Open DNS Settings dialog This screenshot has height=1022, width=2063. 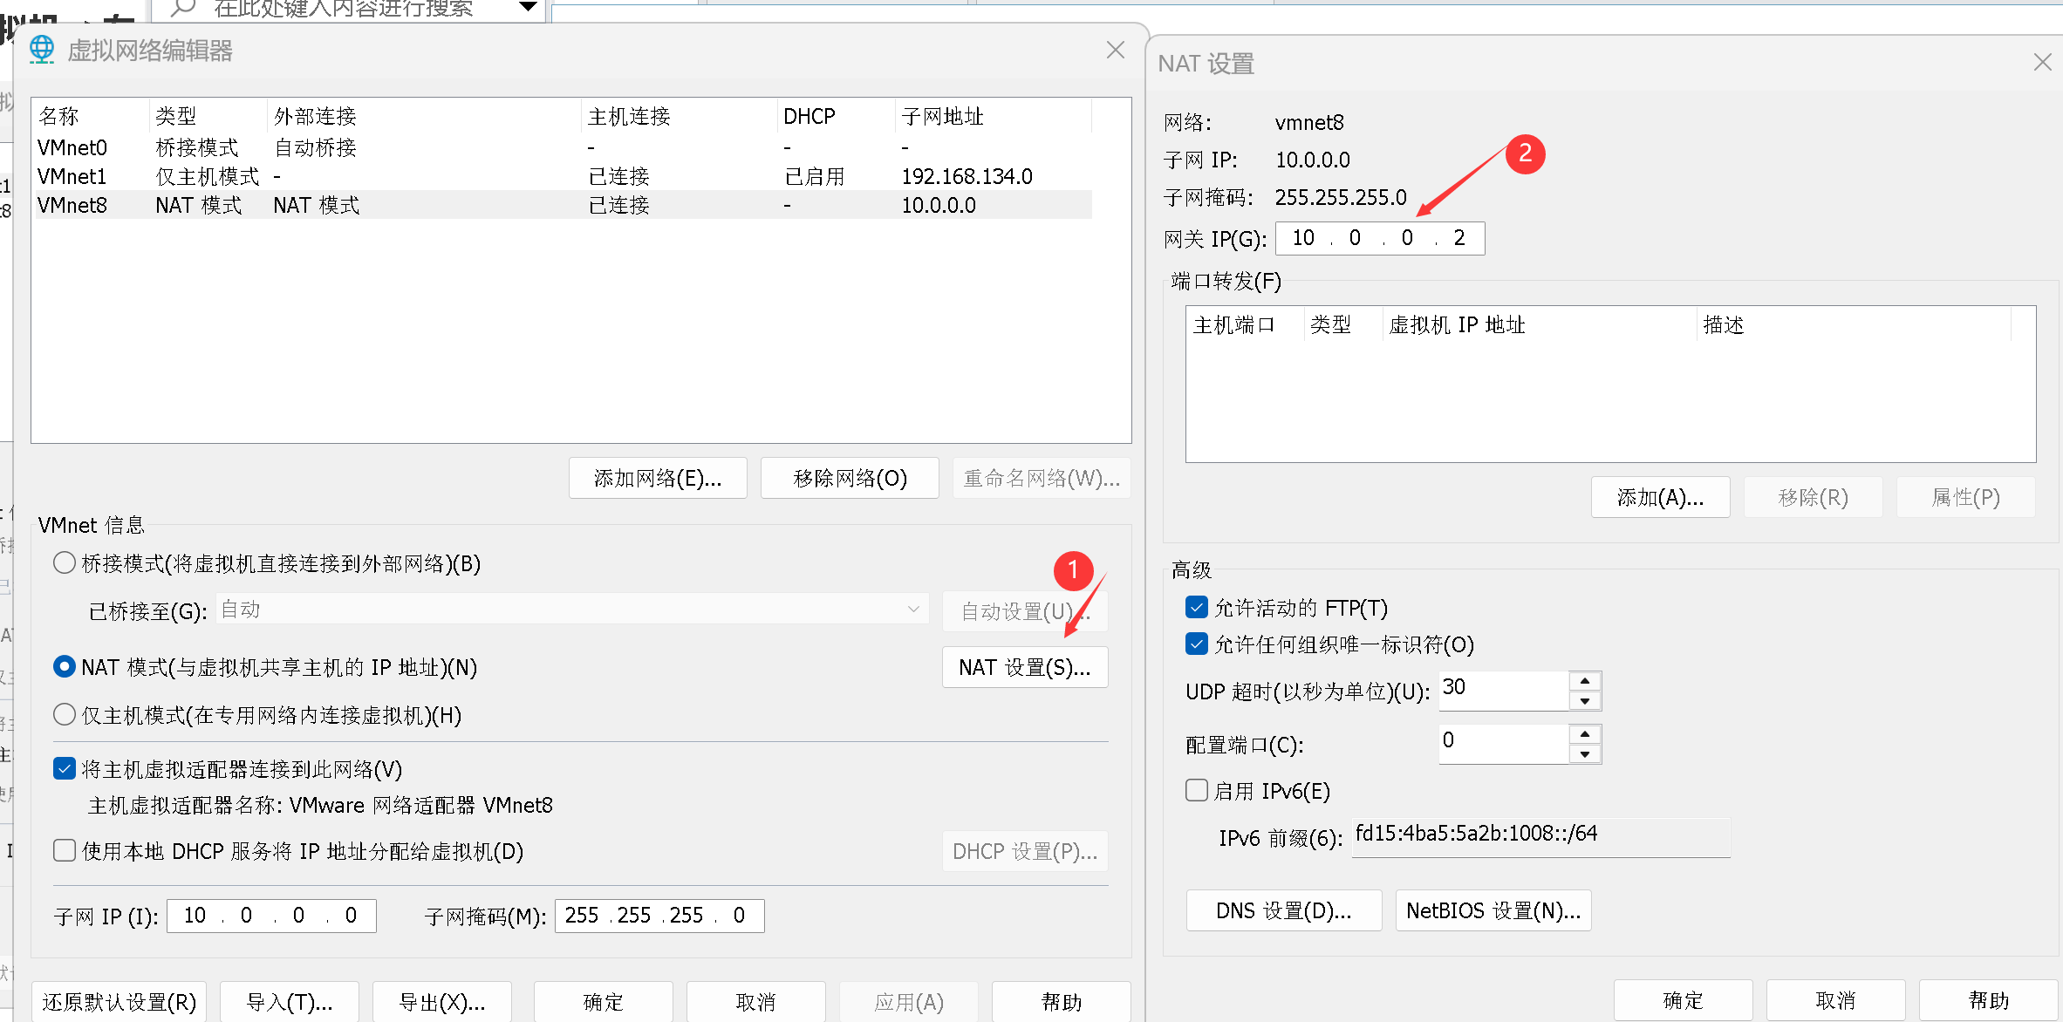point(1283,911)
